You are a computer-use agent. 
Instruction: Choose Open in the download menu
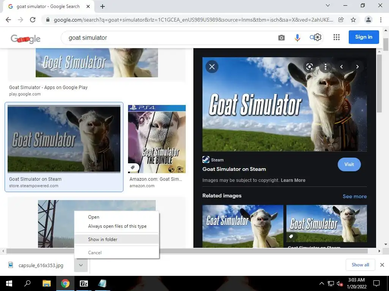coord(117,217)
